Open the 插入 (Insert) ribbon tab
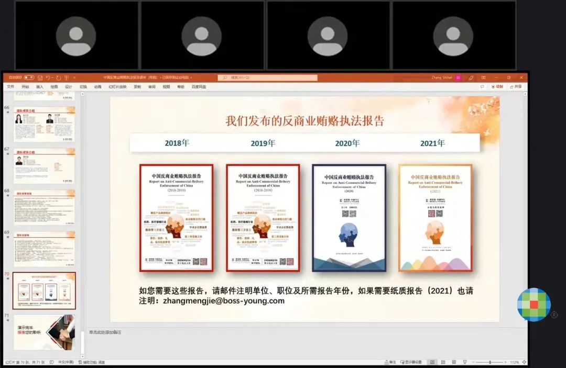This screenshot has width=566, height=368. click(40, 87)
